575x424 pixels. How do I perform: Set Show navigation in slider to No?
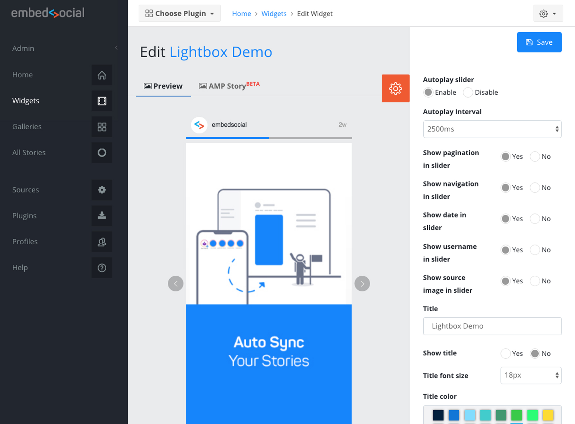point(535,188)
